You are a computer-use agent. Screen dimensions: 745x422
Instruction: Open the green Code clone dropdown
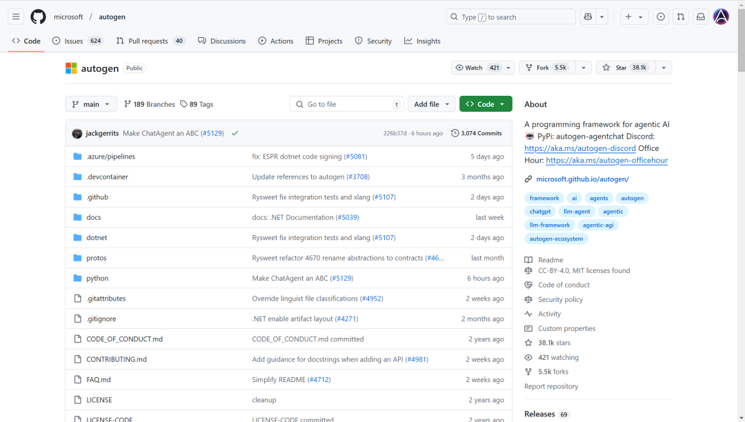tap(486, 104)
